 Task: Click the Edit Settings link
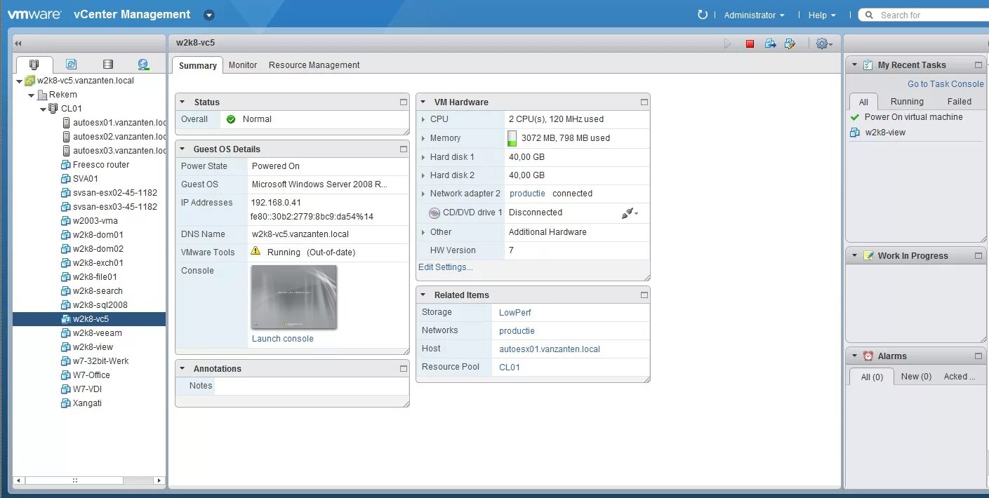pos(445,267)
